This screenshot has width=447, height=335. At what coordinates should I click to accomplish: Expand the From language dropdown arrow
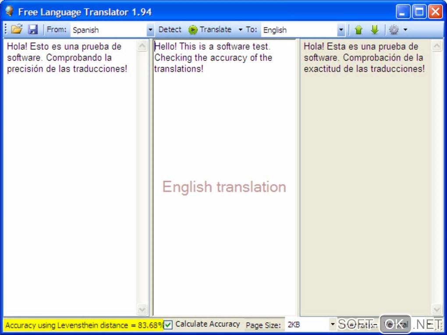pos(150,30)
